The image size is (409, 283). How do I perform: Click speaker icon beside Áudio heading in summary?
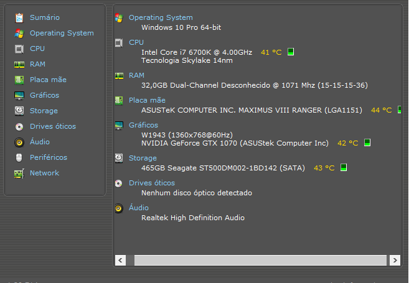tap(119, 208)
